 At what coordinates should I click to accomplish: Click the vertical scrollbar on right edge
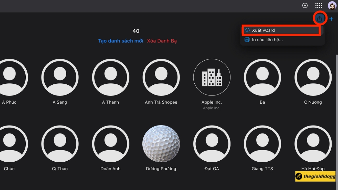pyautogui.click(x=336, y=101)
